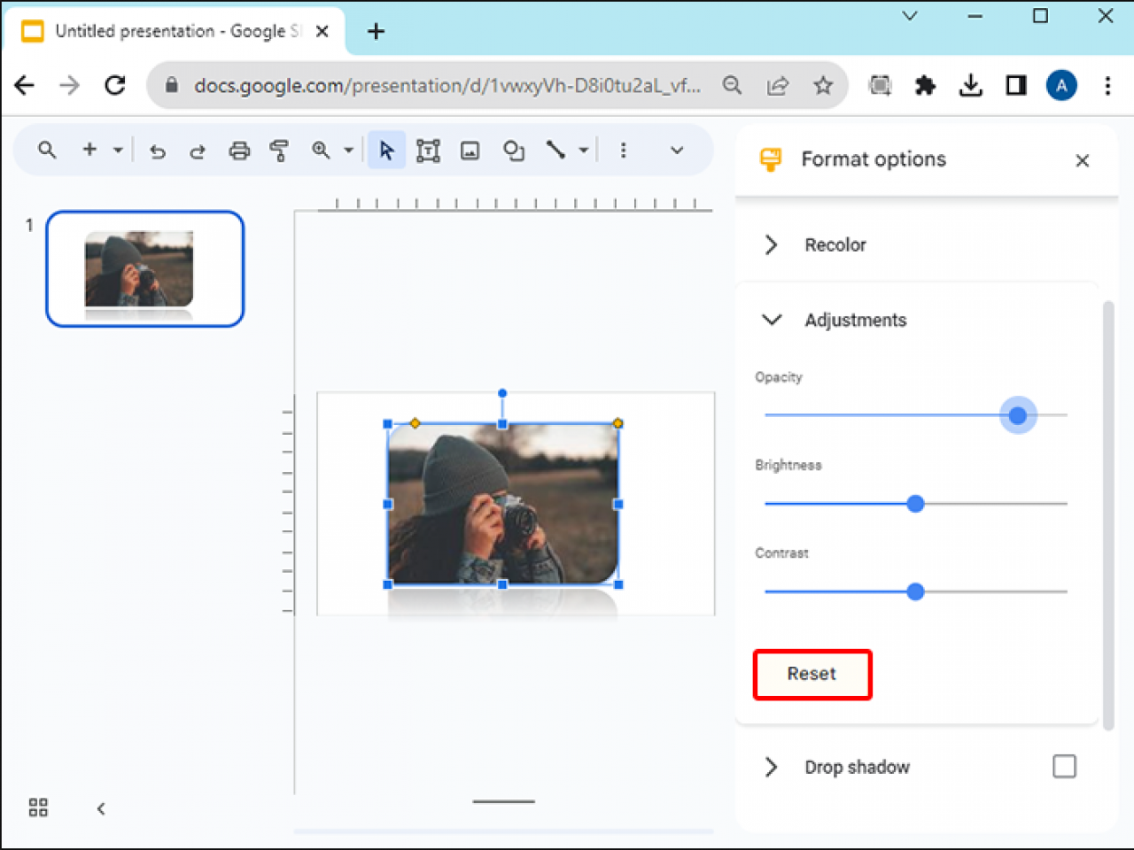
Task: Expand the Recolor section
Action: (x=770, y=244)
